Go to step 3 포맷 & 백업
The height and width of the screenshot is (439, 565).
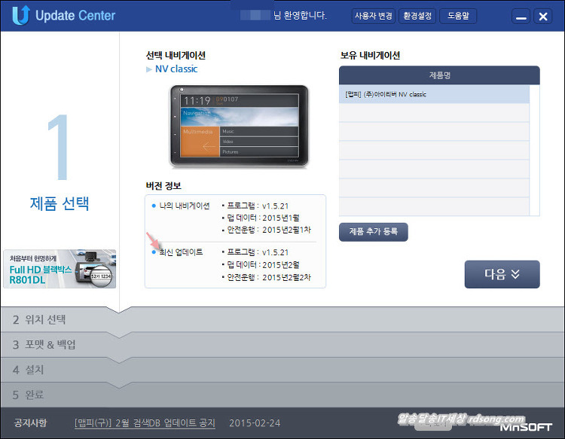tap(282, 345)
